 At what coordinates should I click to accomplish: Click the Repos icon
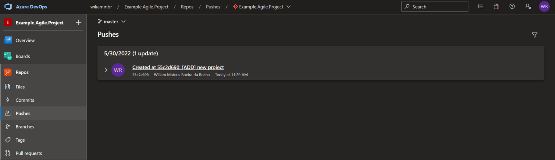click(x=8, y=72)
